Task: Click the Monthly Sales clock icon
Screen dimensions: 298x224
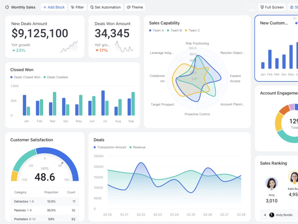Action: [x=7, y=7]
